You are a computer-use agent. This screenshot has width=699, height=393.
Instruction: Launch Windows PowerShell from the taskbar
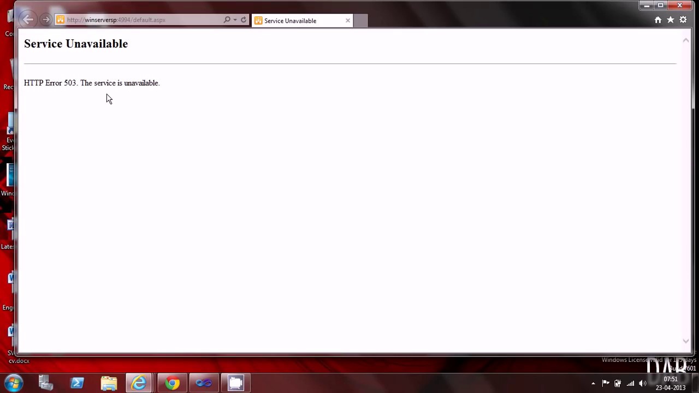point(77,383)
